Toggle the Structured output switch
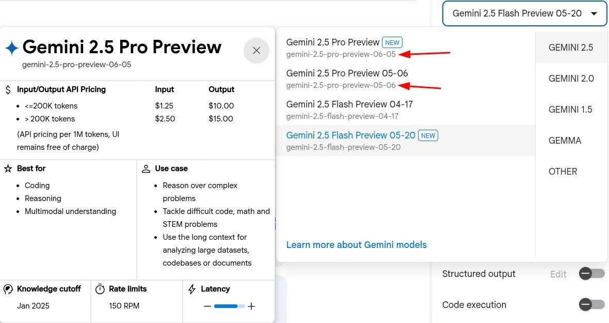609x323 pixels. 591,274
